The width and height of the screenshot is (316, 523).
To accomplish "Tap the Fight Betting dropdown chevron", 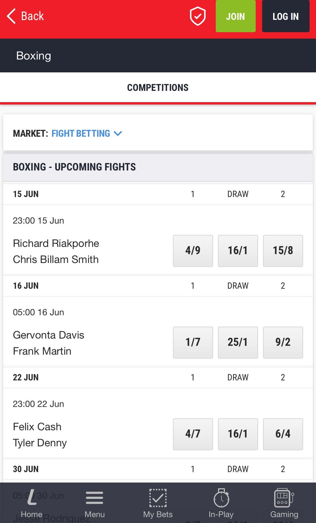I will point(118,133).
